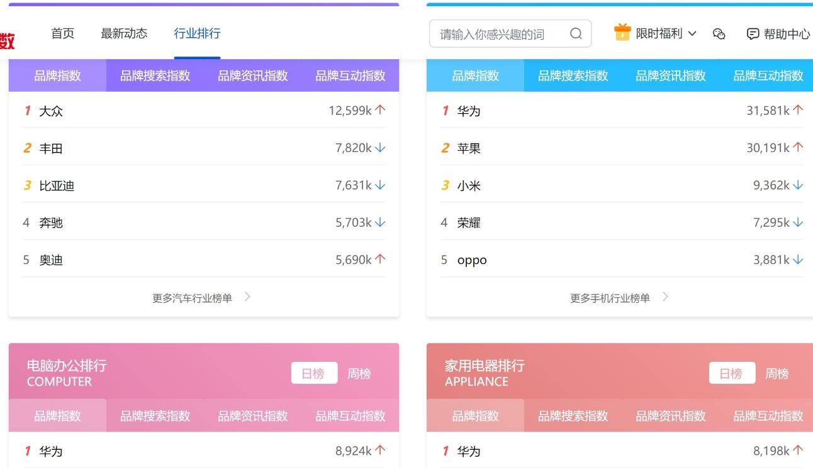Viewport: 813px width, 468px height.
Task: Click the 31,581k index value
Action: click(768, 111)
